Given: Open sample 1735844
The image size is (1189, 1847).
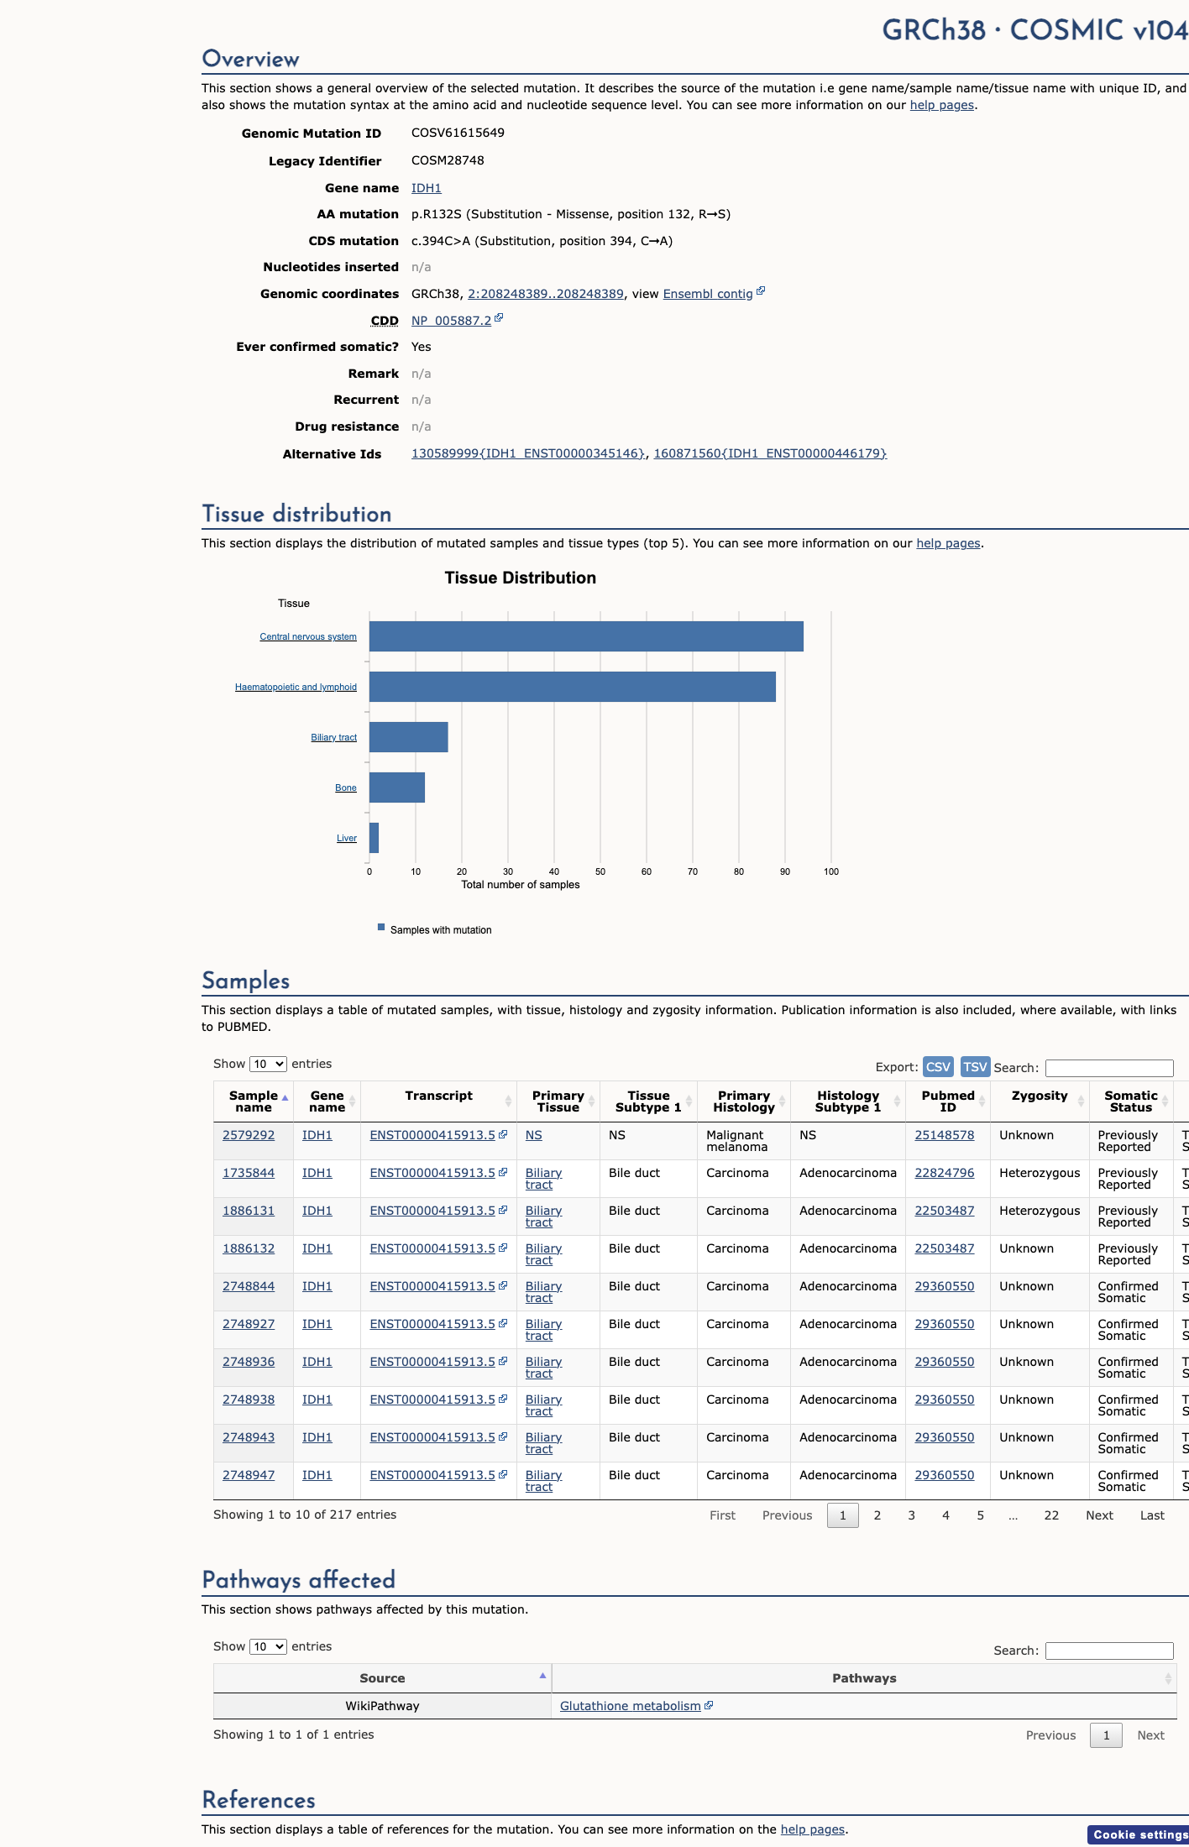Looking at the screenshot, I should tap(249, 1173).
